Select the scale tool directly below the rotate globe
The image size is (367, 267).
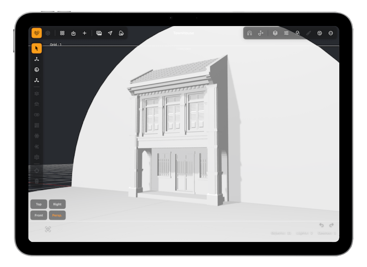(36, 80)
